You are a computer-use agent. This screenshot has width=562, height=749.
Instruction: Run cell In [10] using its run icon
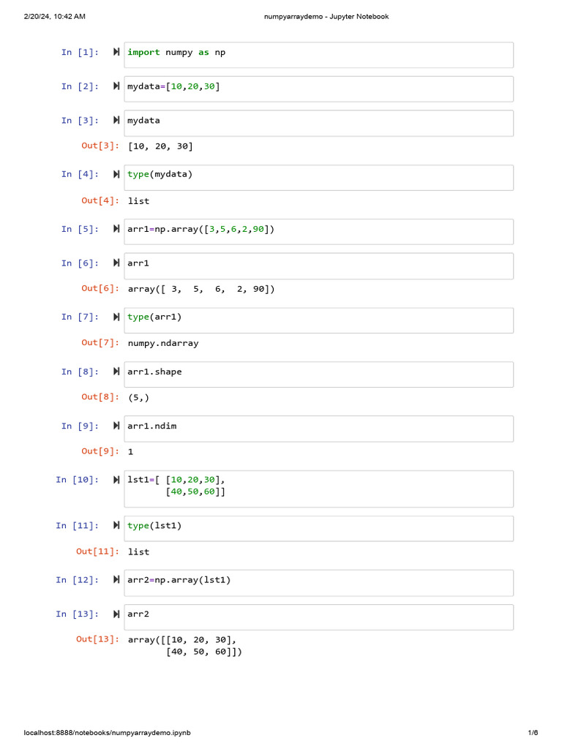click(x=116, y=480)
